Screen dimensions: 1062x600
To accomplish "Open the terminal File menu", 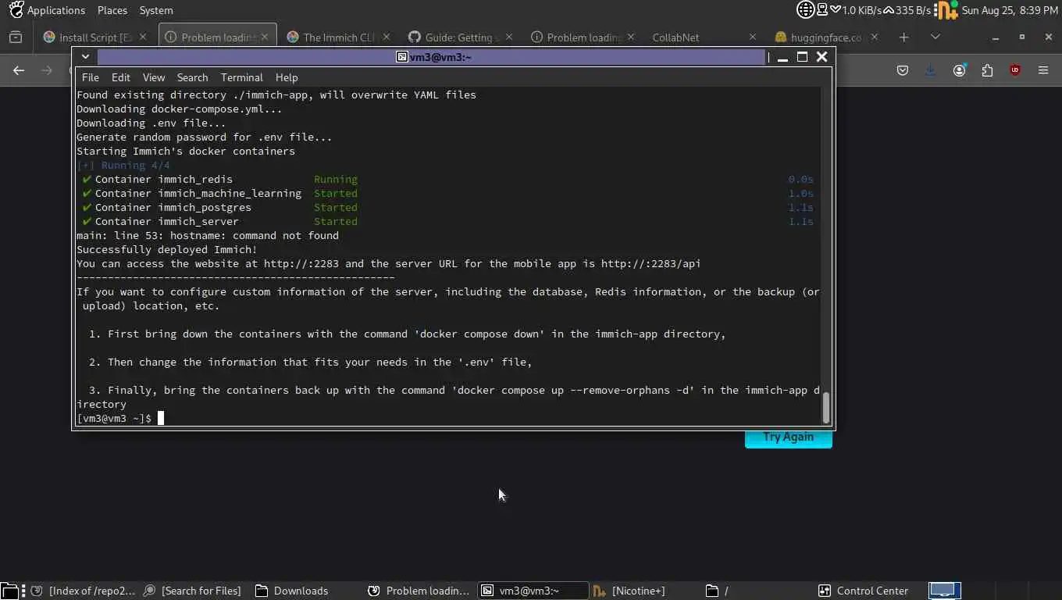I will click(x=91, y=77).
